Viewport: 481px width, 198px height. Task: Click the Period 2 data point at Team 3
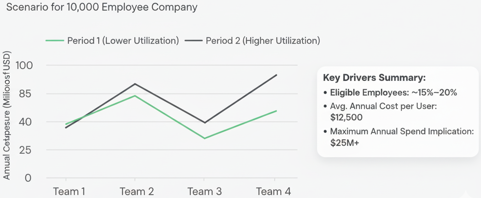[x=205, y=122]
